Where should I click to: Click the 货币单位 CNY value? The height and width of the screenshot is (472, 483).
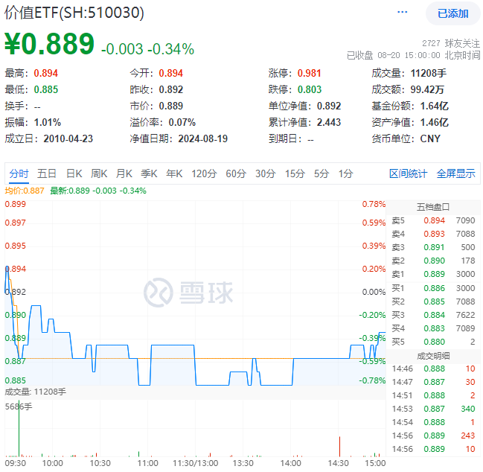tap(430, 138)
